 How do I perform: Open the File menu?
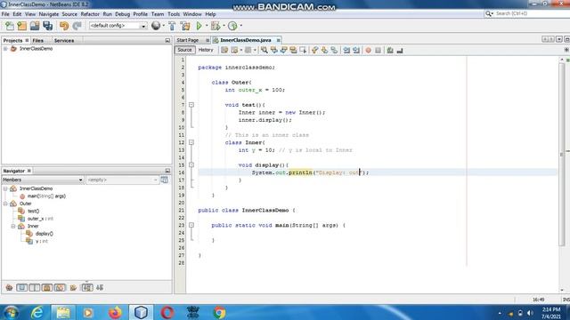pos(5,14)
